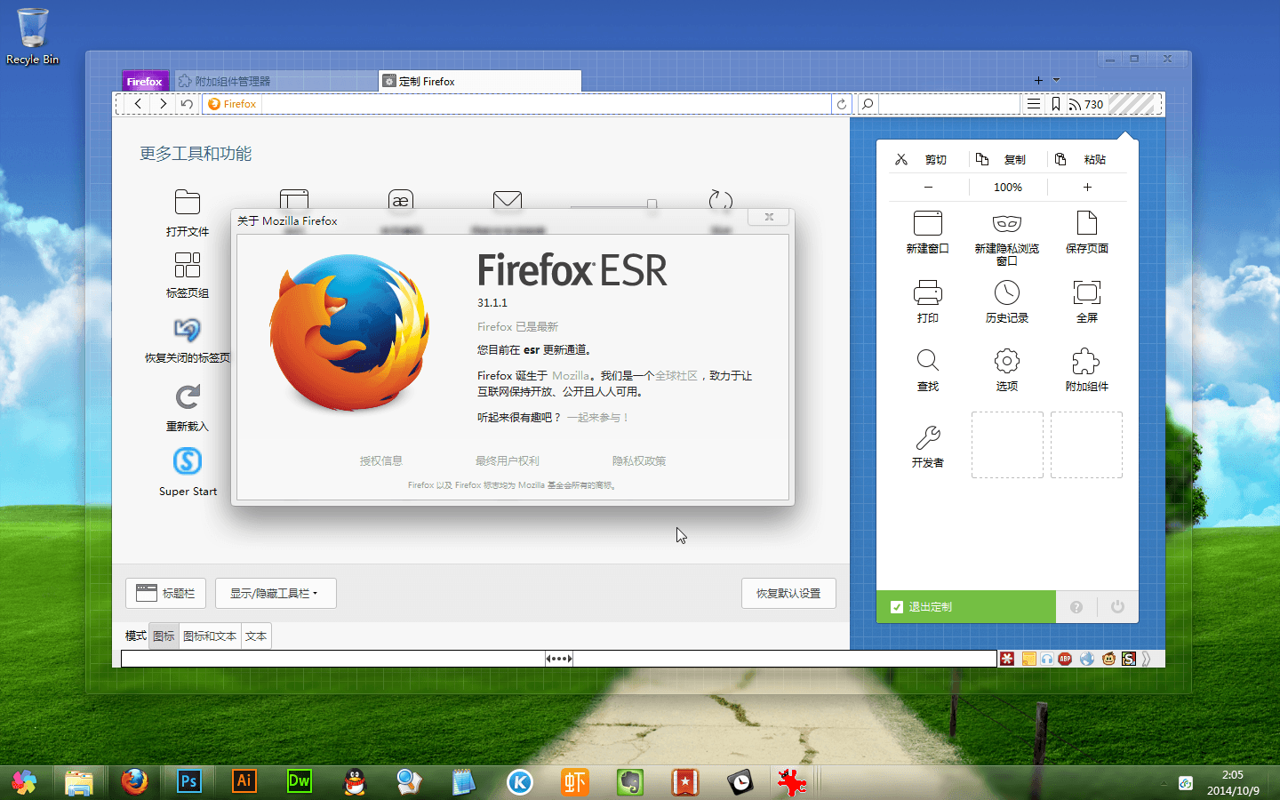The image size is (1280, 800).
Task: Click the 保存页面 save page icon
Action: [1086, 222]
